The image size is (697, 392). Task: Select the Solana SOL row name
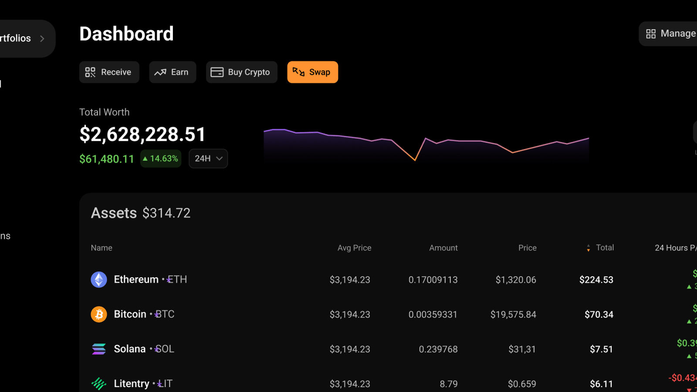[x=144, y=349]
